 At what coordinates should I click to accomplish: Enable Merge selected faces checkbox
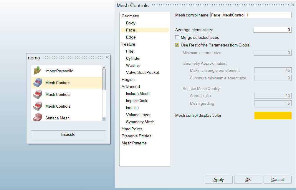177,37
